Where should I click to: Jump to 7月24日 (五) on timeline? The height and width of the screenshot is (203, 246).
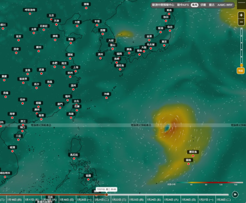tap(154, 200)
